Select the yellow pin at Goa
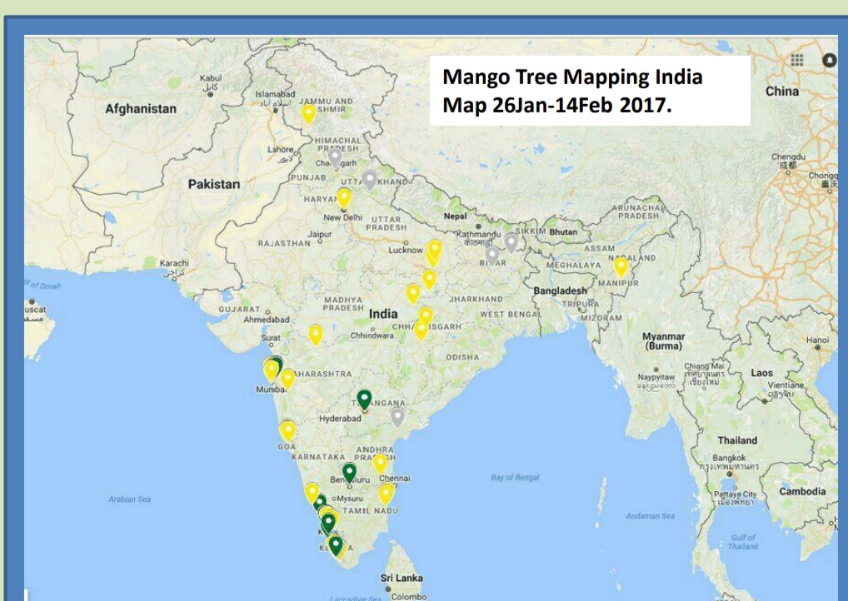Image resolution: width=848 pixels, height=601 pixels. (287, 431)
